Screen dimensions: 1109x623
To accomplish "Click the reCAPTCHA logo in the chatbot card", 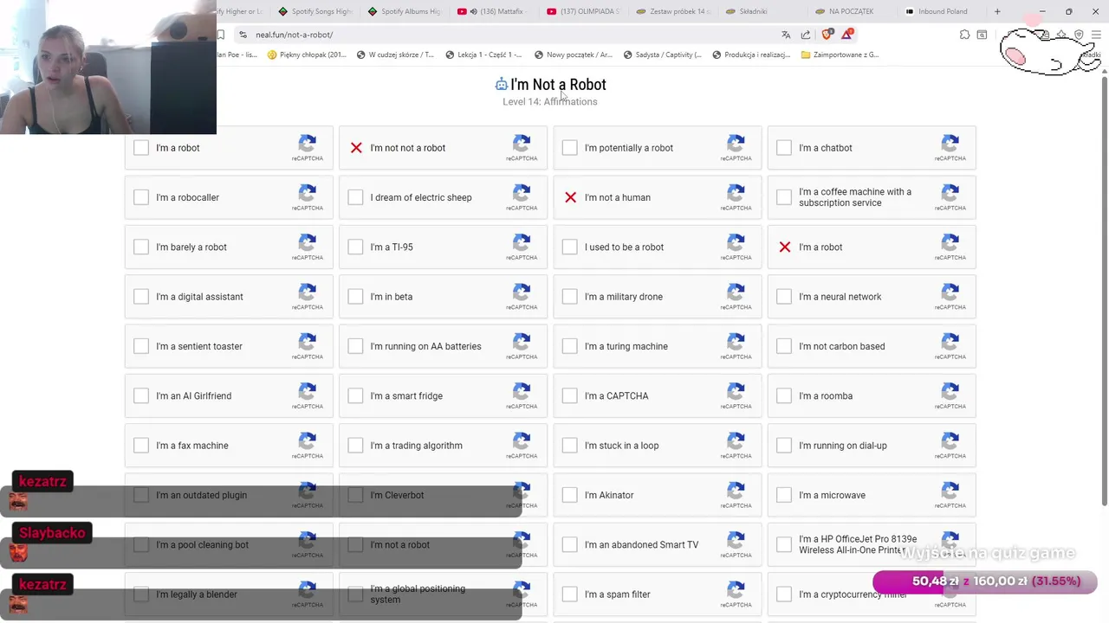I will tap(950, 143).
